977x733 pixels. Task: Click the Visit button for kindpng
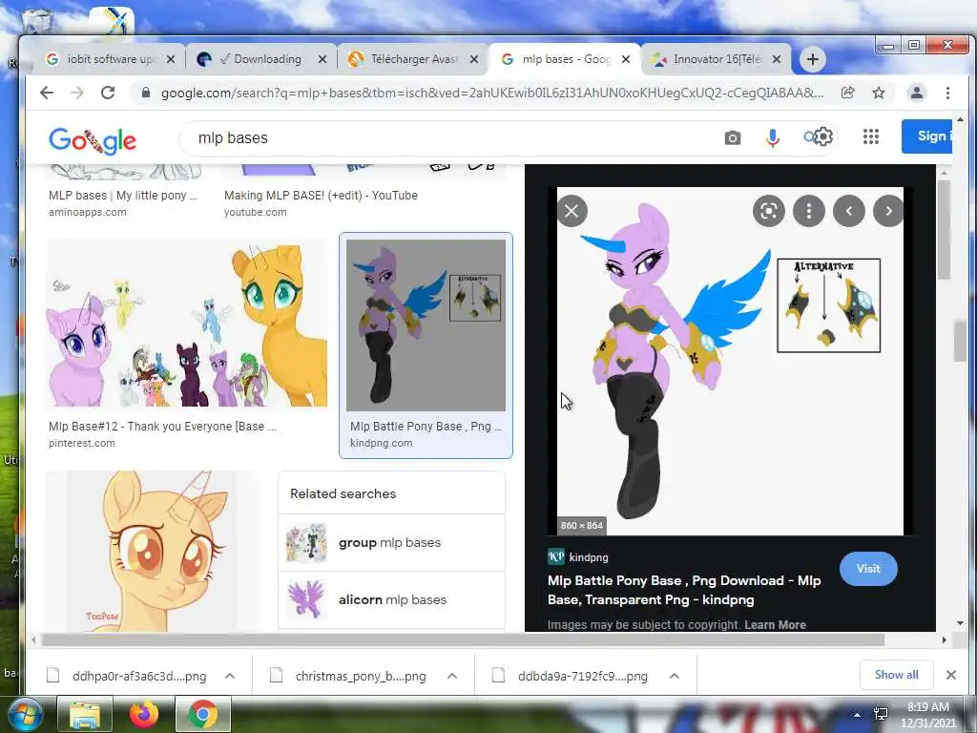(868, 569)
